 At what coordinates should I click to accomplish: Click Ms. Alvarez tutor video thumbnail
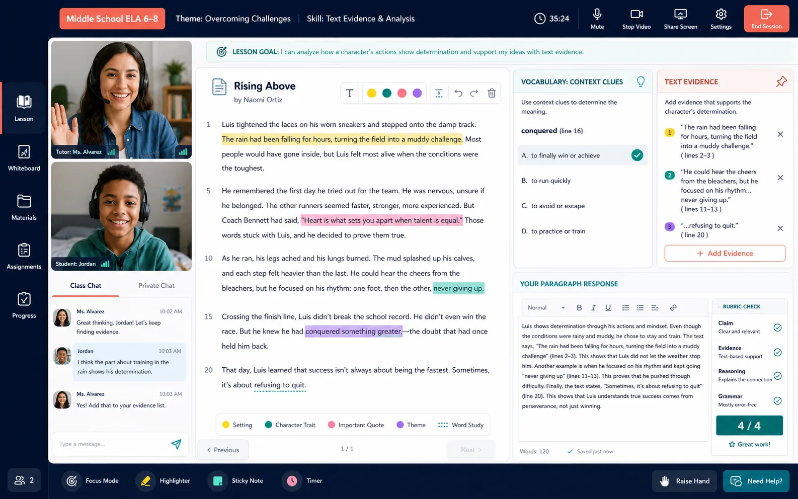click(x=121, y=100)
